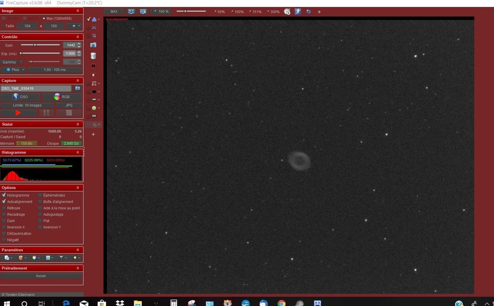Adjust the Gain slider
The width and height of the screenshot is (494, 306).
40,45
